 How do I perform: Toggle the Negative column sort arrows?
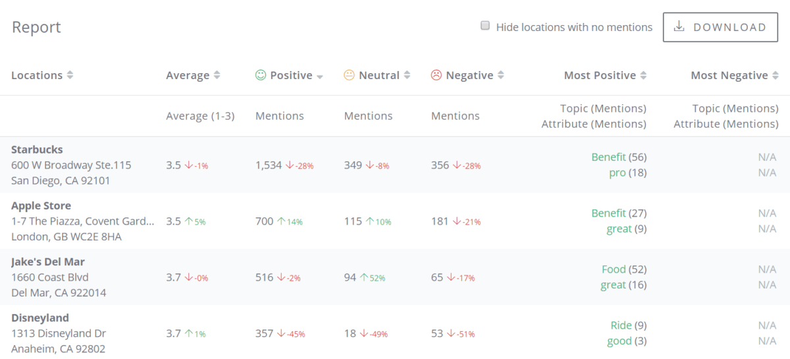coord(500,75)
